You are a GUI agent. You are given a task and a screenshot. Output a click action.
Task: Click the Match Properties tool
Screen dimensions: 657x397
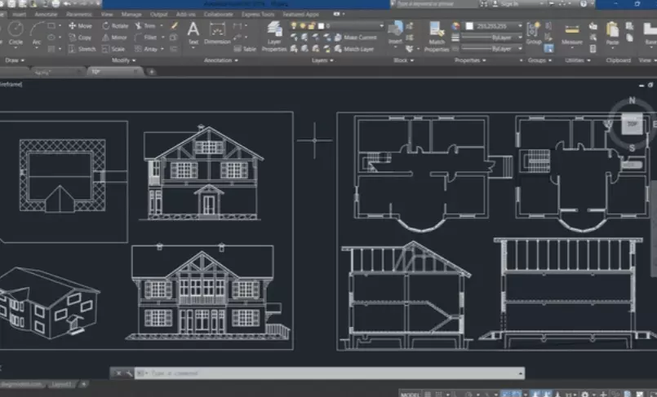click(436, 37)
